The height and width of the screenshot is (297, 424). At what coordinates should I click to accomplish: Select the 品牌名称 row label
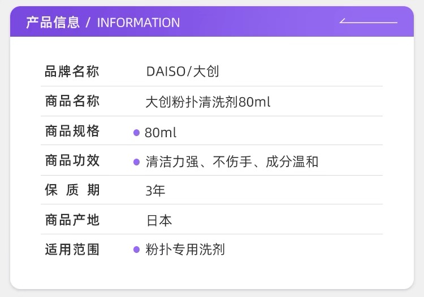click(72, 72)
